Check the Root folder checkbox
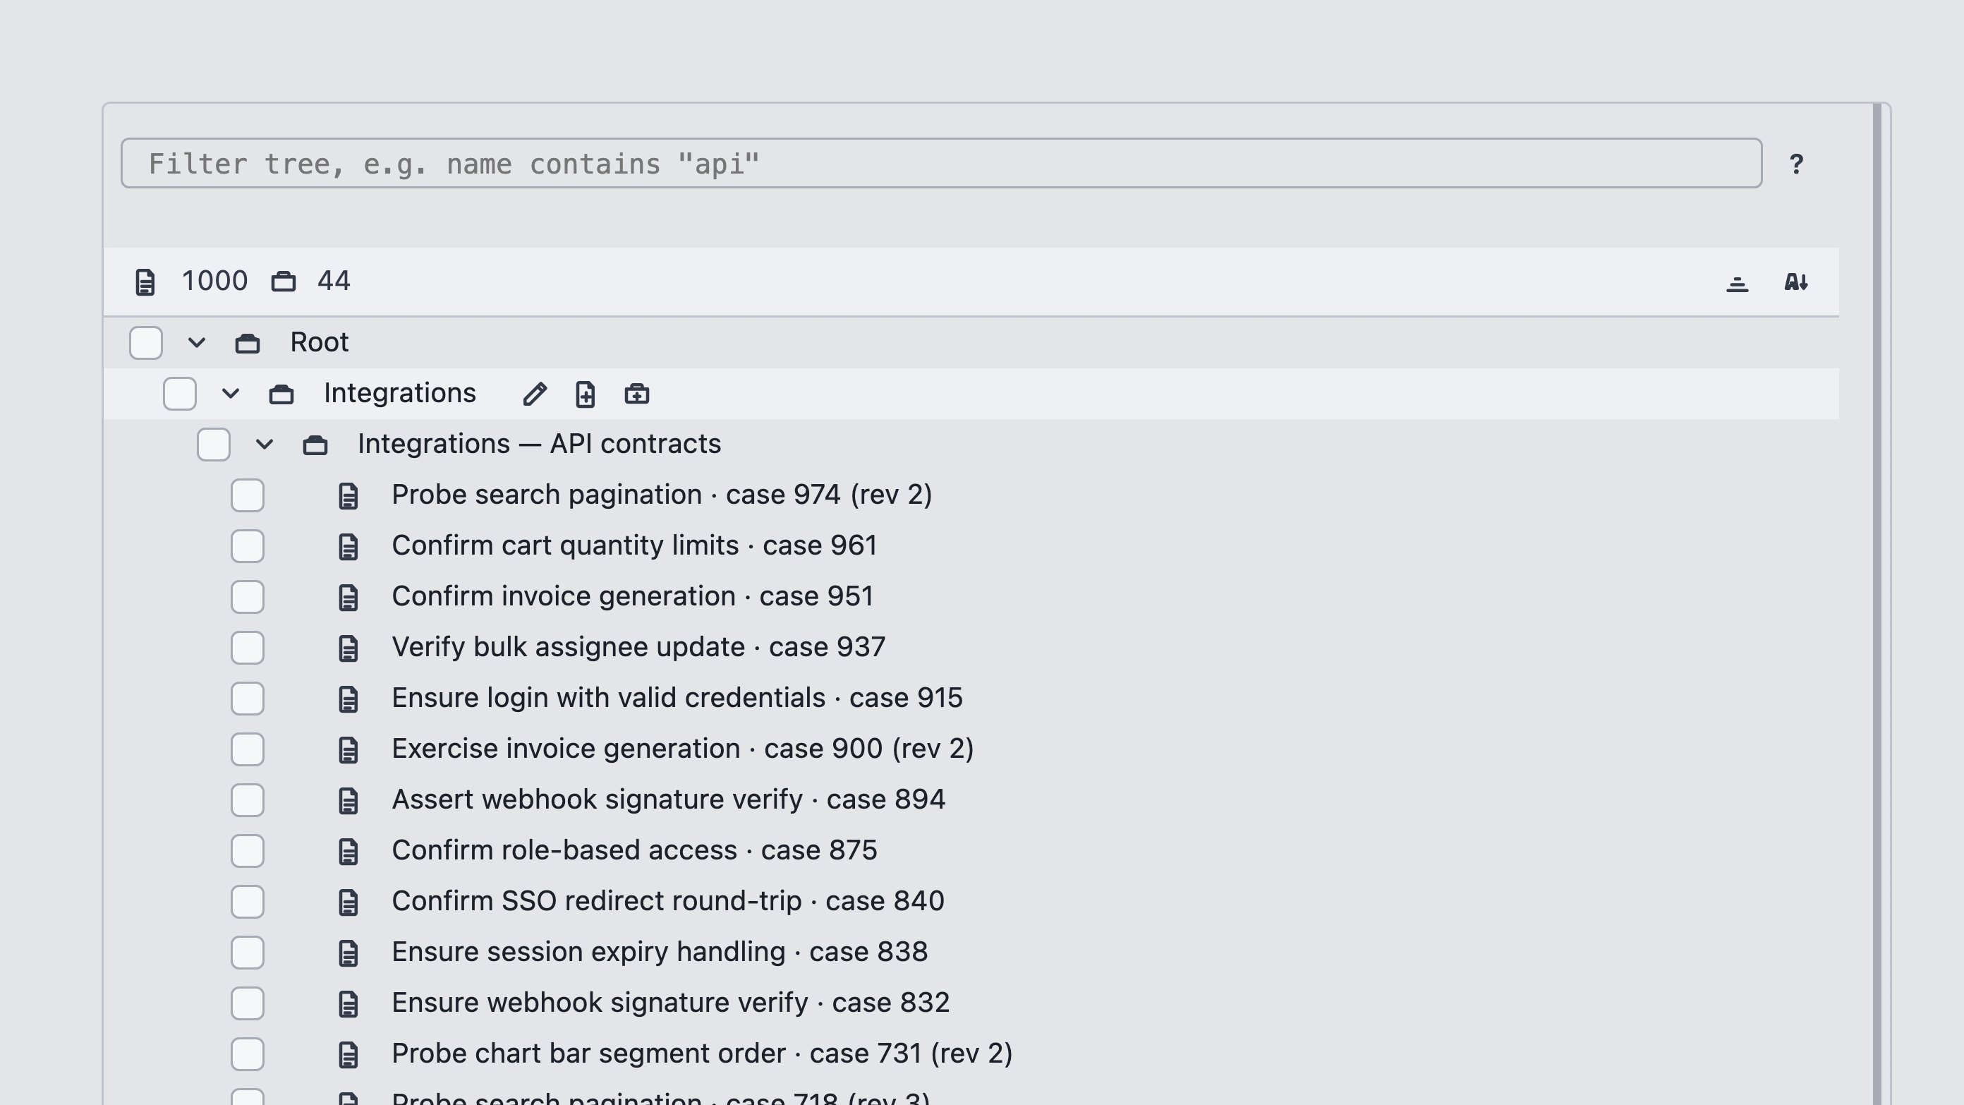Image resolution: width=1964 pixels, height=1105 pixels. coord(145,343)
